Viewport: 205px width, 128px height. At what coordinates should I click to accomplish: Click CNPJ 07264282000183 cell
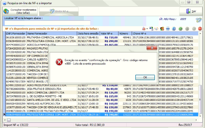pos(16,48)
